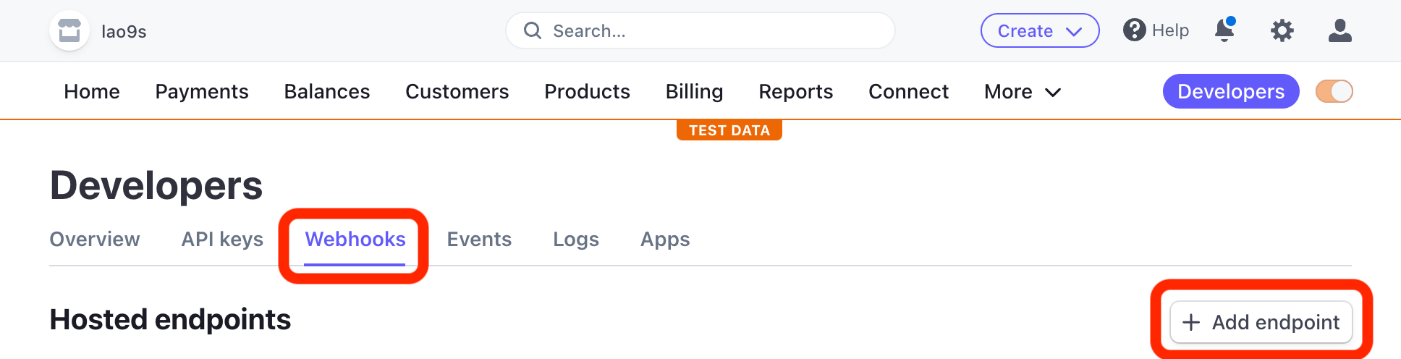Click the lao9s store account icon
Image resolution: width=1401 pixels, height=359 pixels.
click(x=69, y=31)
